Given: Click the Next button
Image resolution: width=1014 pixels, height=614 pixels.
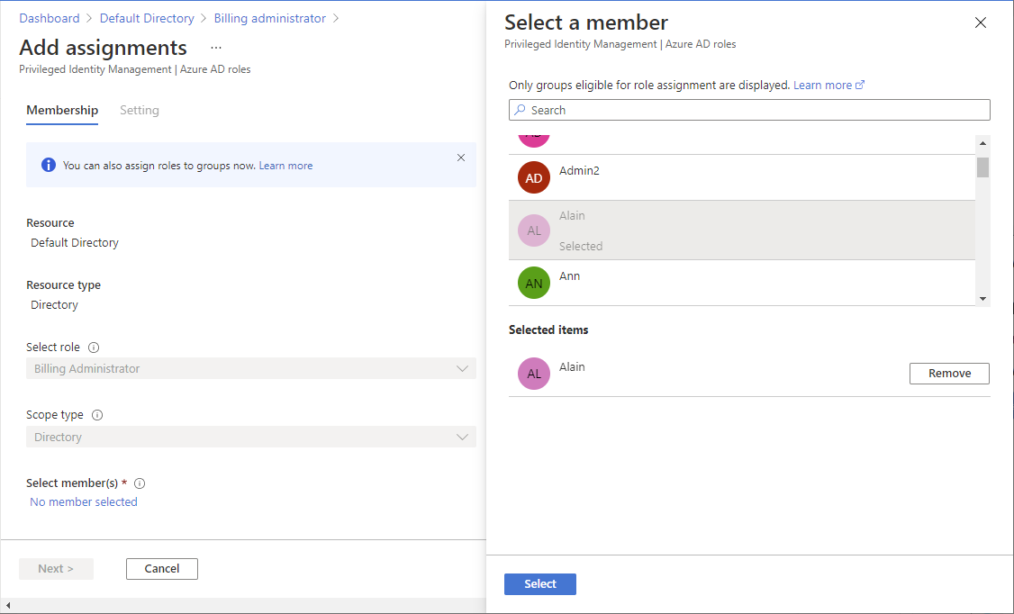Looking at the screenshot, I should tap(56, 569).
